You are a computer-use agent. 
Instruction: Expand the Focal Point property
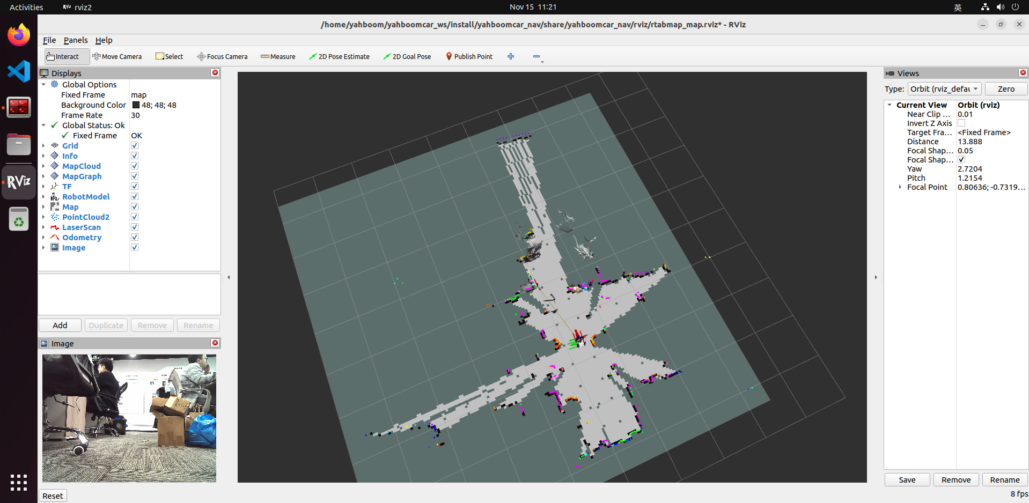[900, 187]
